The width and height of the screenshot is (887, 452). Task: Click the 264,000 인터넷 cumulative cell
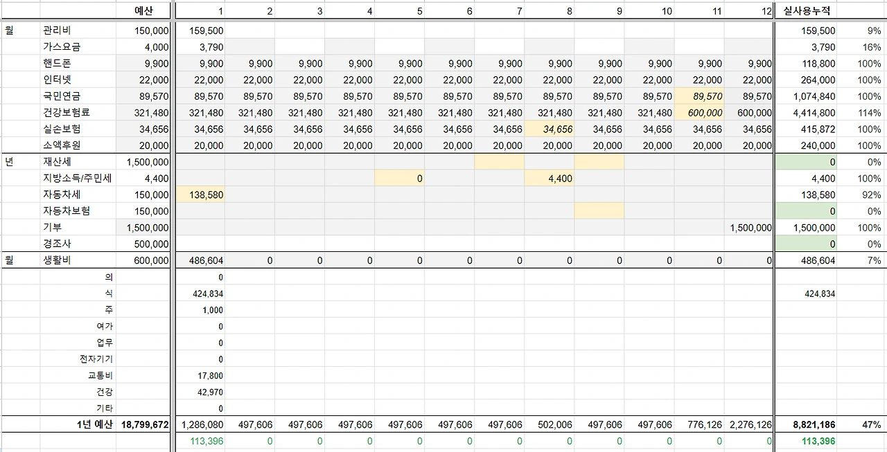tap(806, 80)
